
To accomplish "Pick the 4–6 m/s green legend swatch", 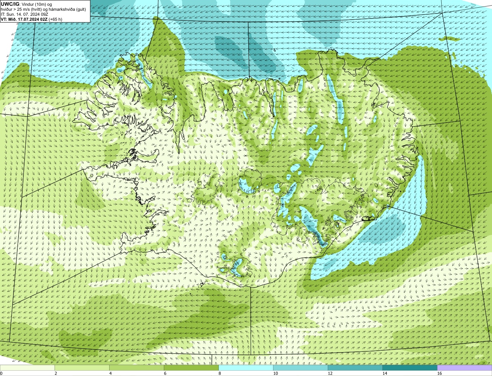I will (x=137, y=368).
